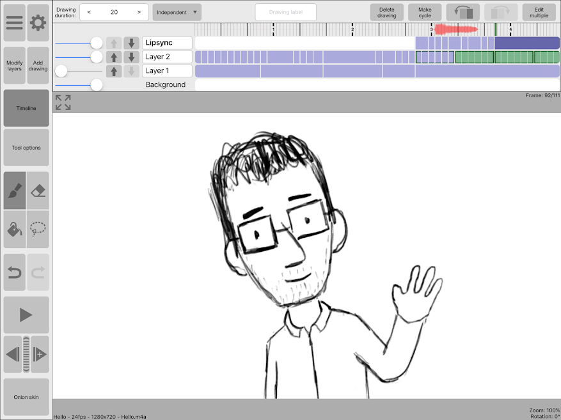Click the Undo arrow in the left toolbar
561x420 pixels.
pos(13,273)
